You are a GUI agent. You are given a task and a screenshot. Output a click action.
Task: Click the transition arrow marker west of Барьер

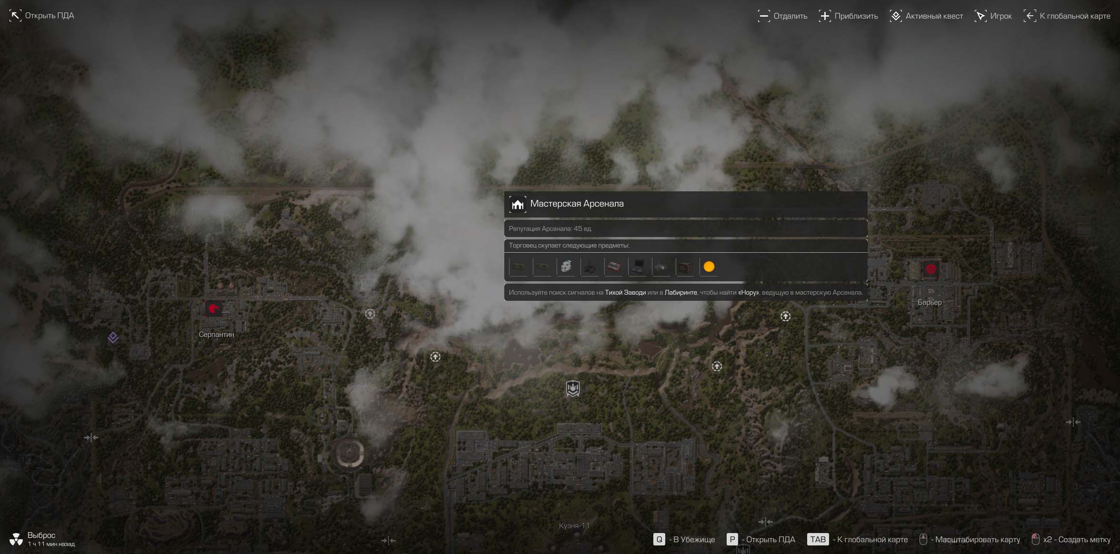(785, 317)
